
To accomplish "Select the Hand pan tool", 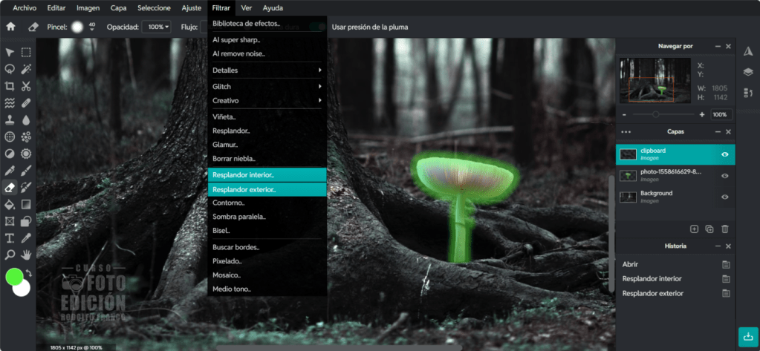I will click(x=26, y=255).
